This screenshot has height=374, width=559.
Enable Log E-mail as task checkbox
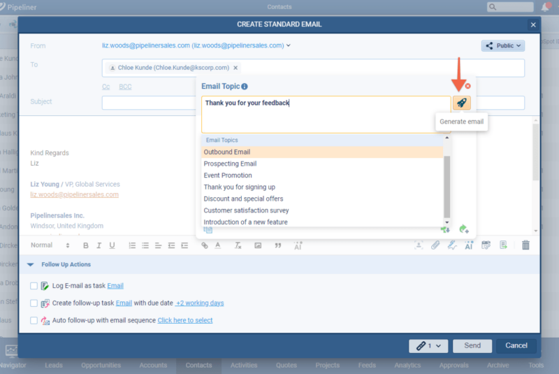[x=34, y=286]
